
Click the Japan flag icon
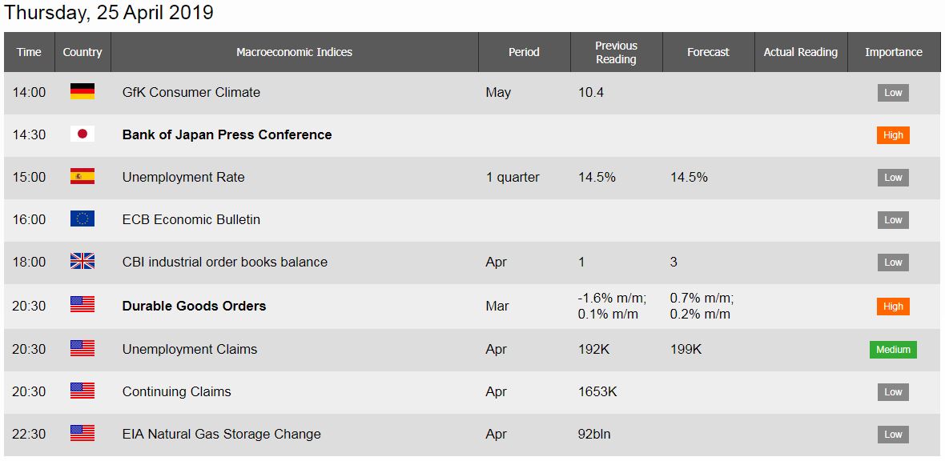pos(82,134)
